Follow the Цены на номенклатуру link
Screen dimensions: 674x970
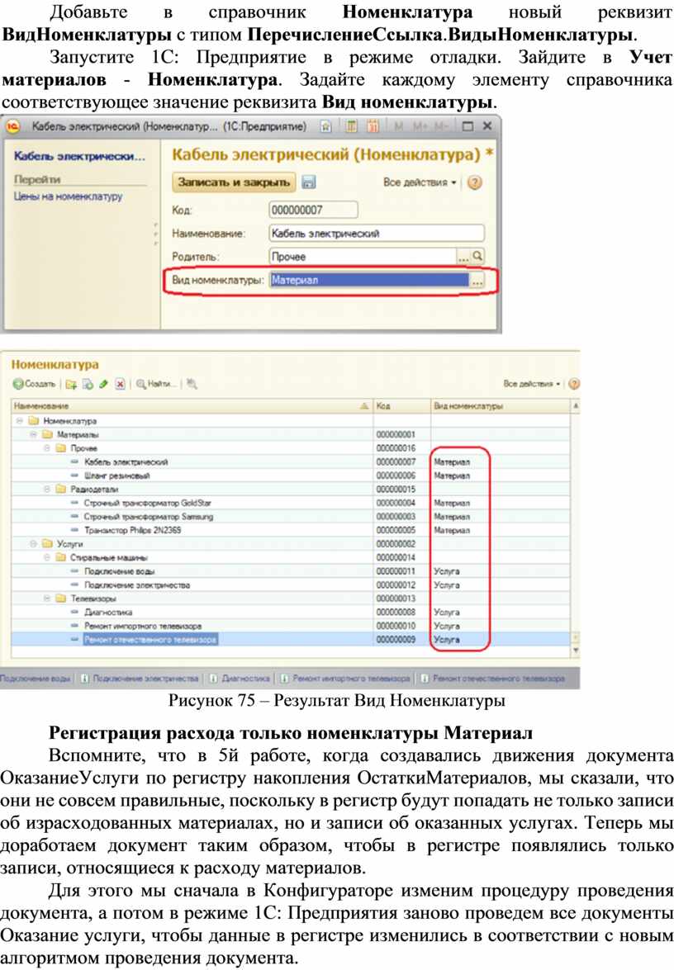coord(68,196)
